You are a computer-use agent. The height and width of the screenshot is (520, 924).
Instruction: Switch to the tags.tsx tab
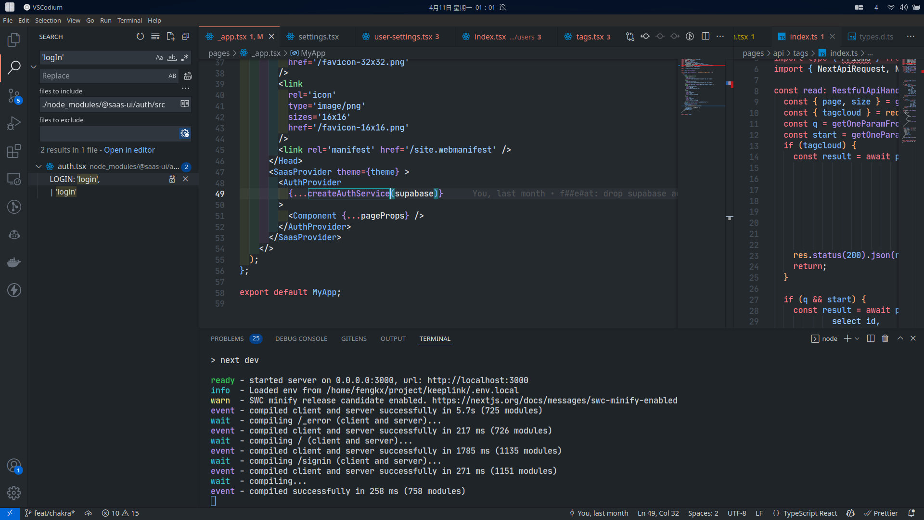click(x=588, y=36)
